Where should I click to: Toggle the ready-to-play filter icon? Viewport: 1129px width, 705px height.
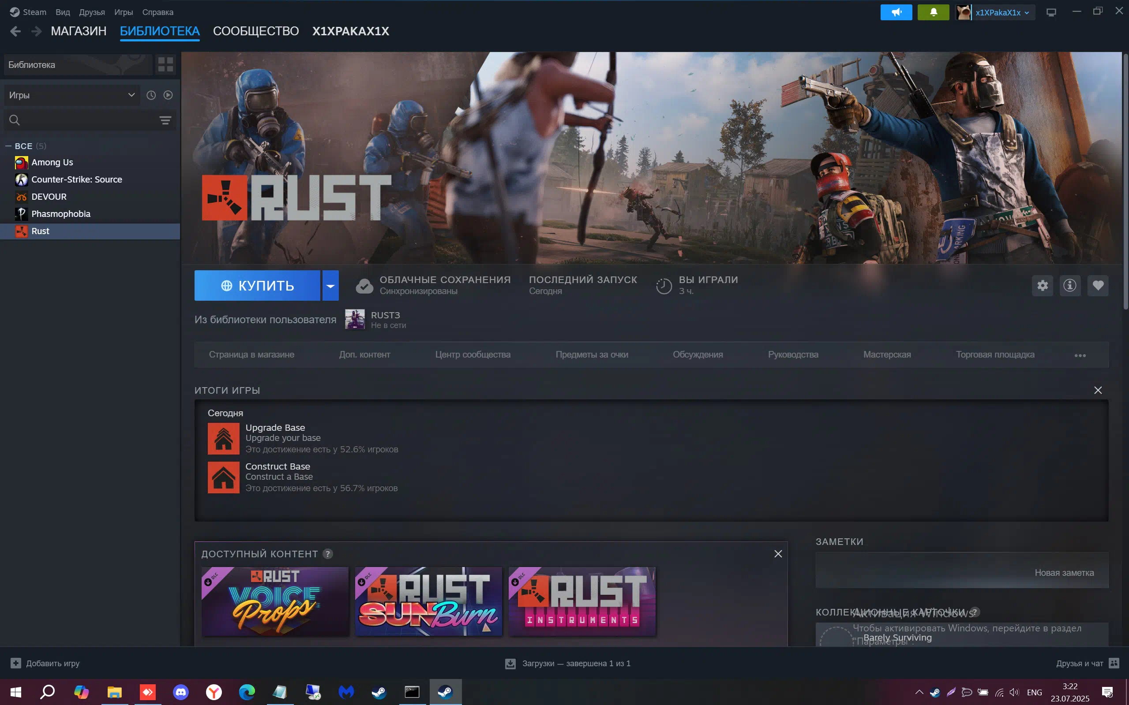point(168,95)
